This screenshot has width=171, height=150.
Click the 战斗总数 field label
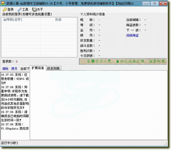point(87,46)
